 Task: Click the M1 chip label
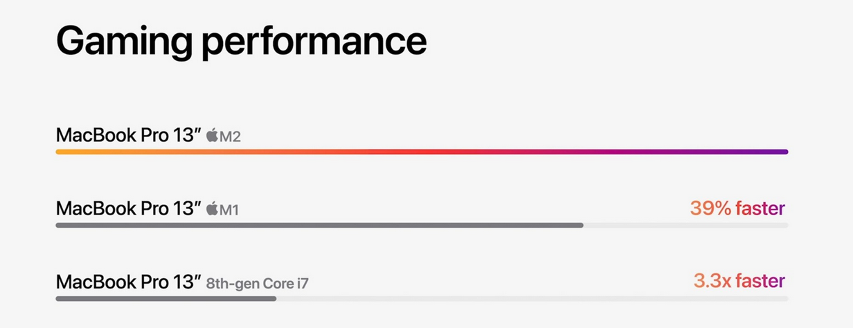(x=229, y=210)
